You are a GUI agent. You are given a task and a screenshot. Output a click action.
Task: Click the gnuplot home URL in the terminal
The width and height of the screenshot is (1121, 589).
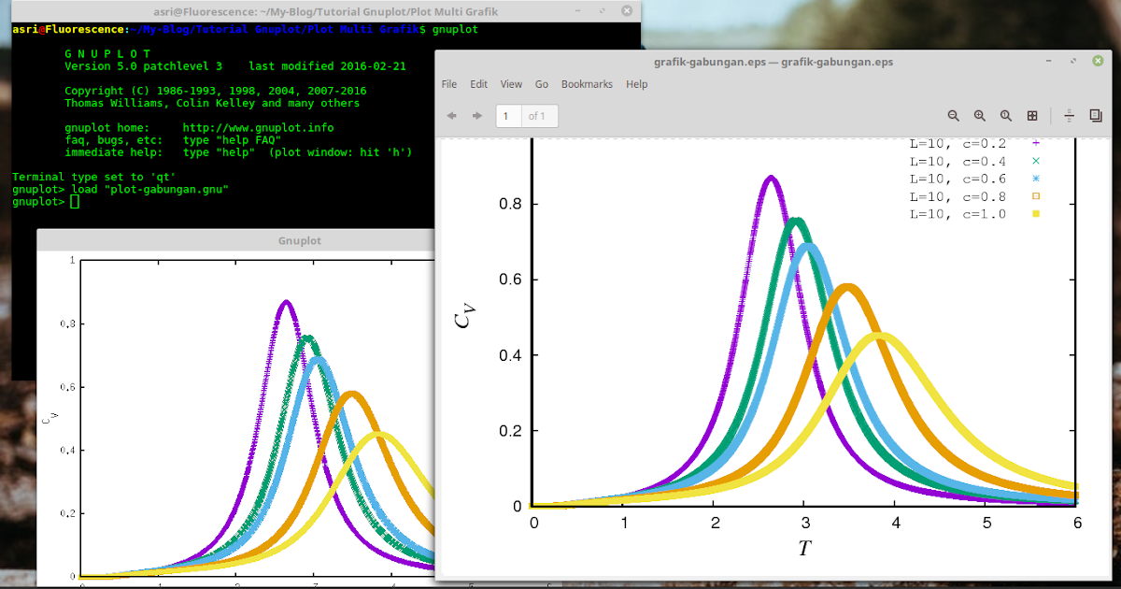pos(258,127)
